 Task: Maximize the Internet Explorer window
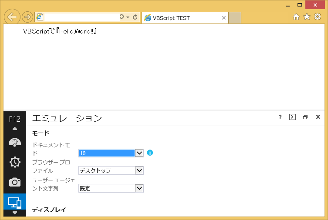(300, 5)
